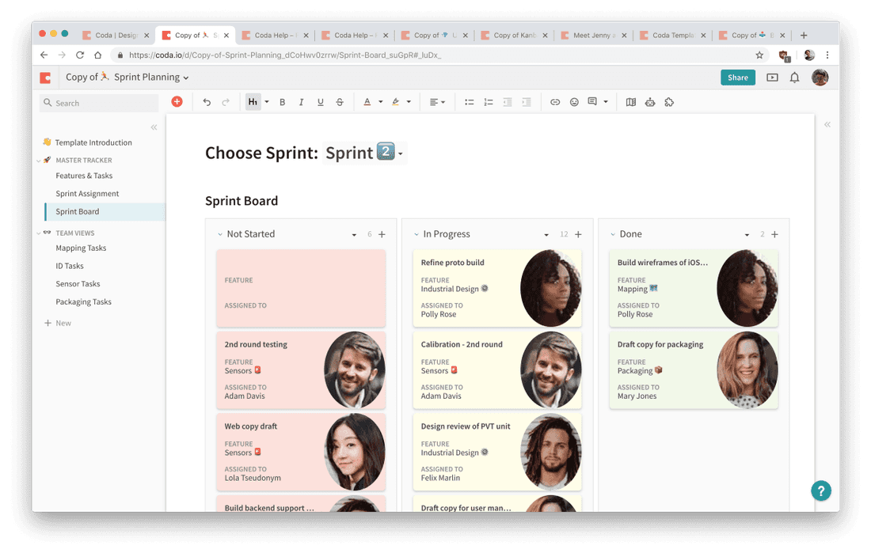Collapse the In Progress column header
The width and height of the screenshot is (871, 553).
[416, 234]
